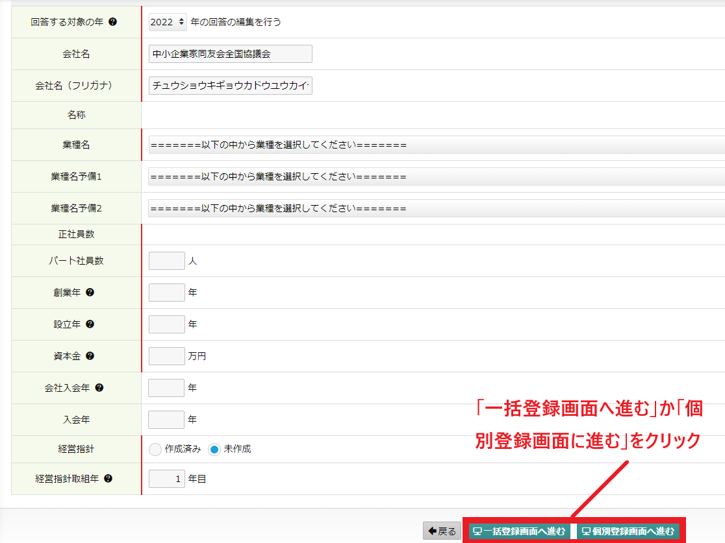725x543 pixels.
Task: Open the 2022 year dropdown
Action: [168, 22]
